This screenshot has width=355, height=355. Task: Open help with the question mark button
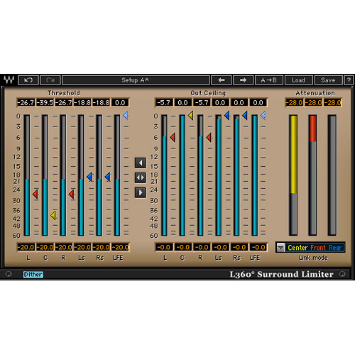pos(349,80)
